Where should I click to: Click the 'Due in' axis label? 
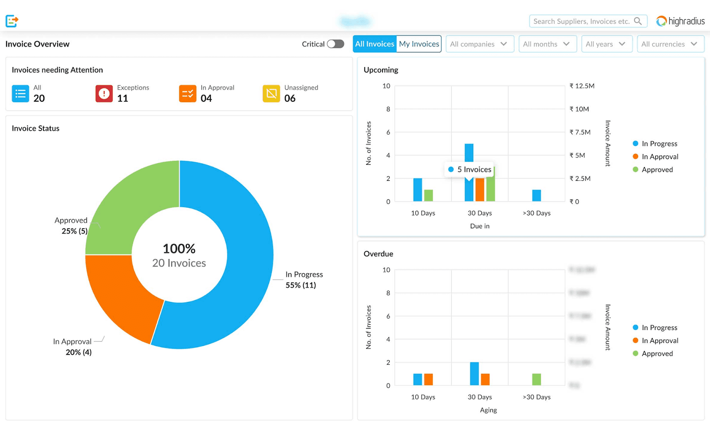point(480,226)
